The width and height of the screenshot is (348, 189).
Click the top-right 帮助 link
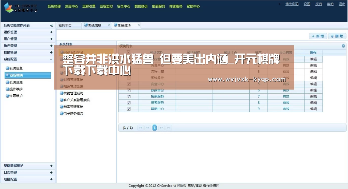point(330,4)
